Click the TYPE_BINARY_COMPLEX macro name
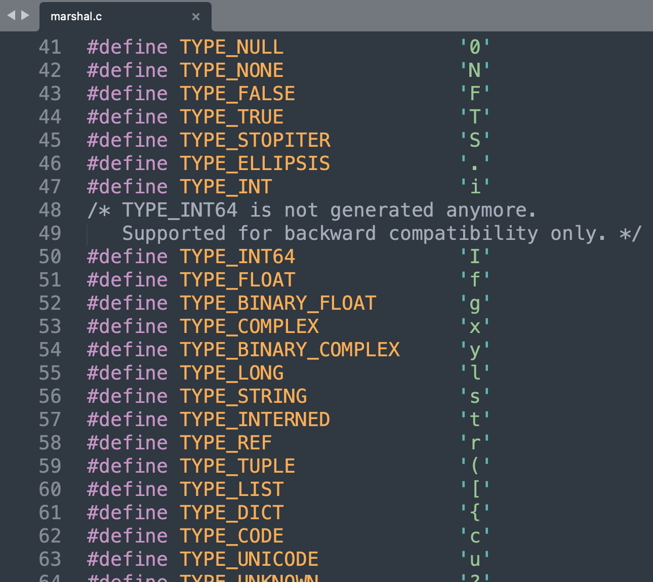Image resolution: width=653 pixels, height=582 pixels. [290, 350]
